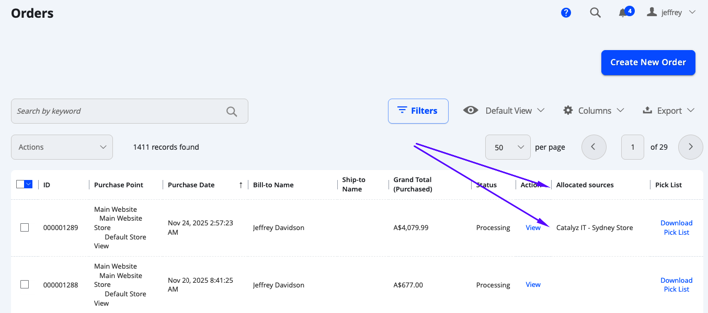The image size is (708, 313).
Task: Download Pick List for order 000001289
Action: coord(676,227)
